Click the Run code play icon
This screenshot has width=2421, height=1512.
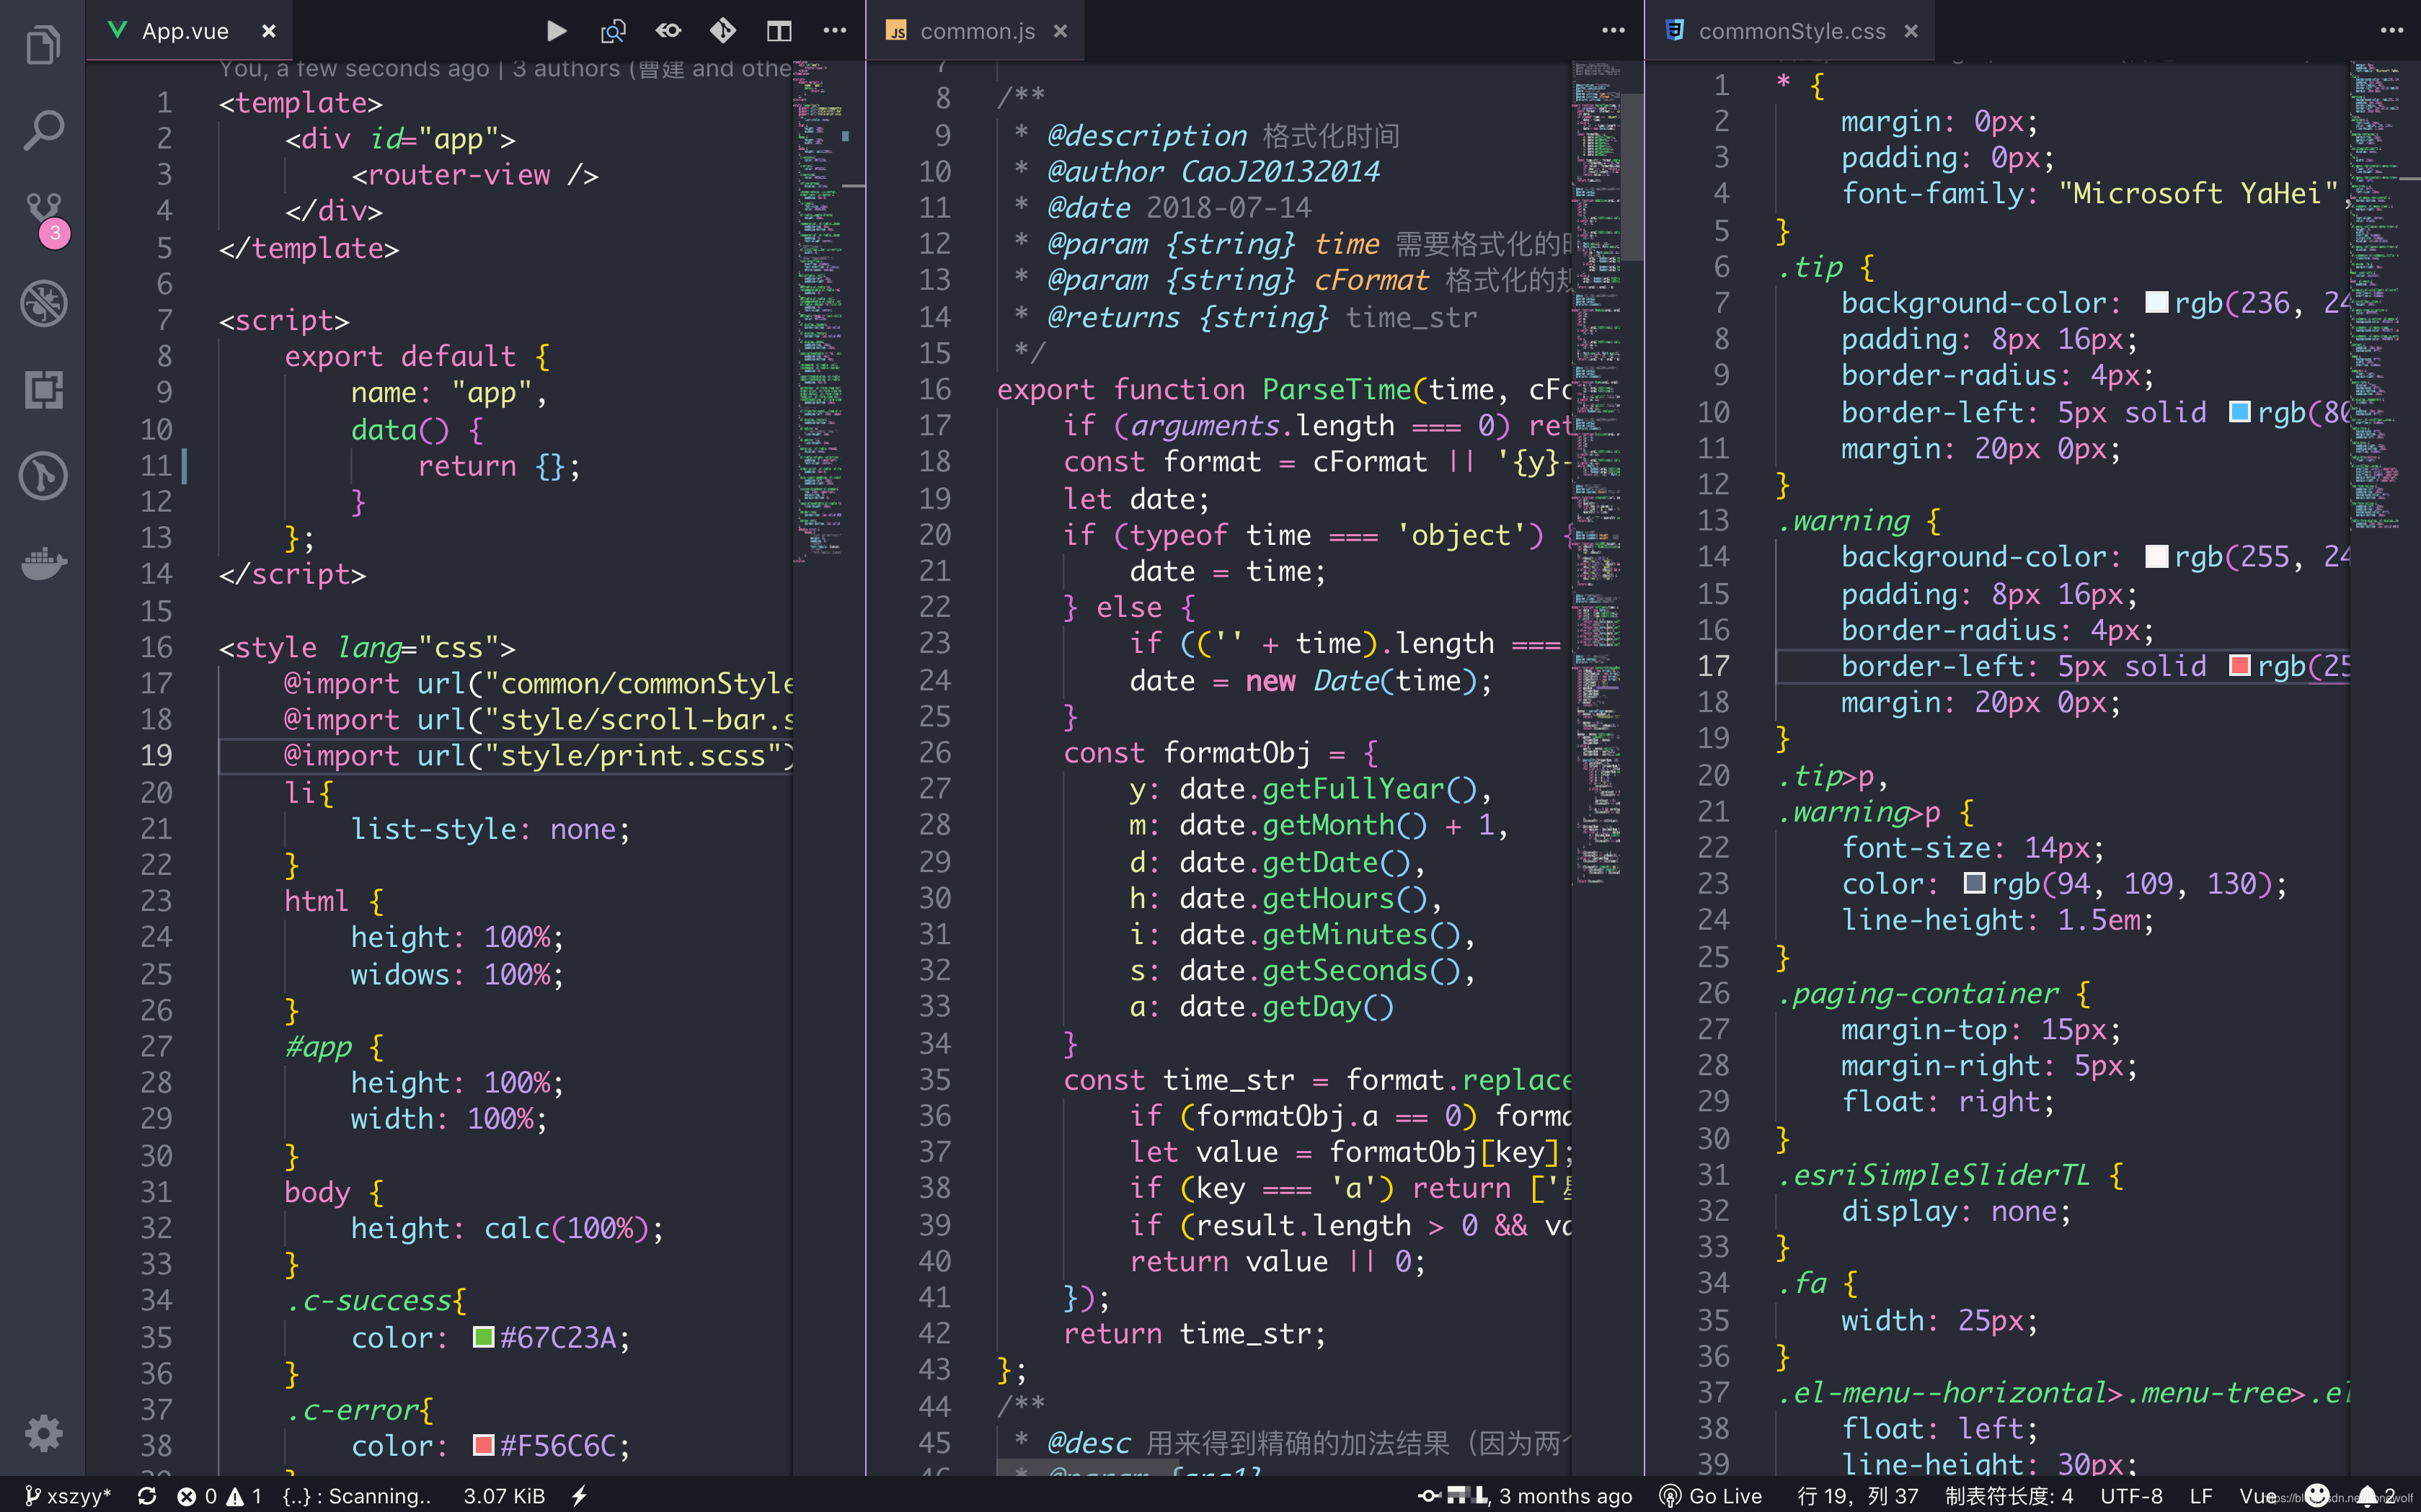(x=557, y=31)
